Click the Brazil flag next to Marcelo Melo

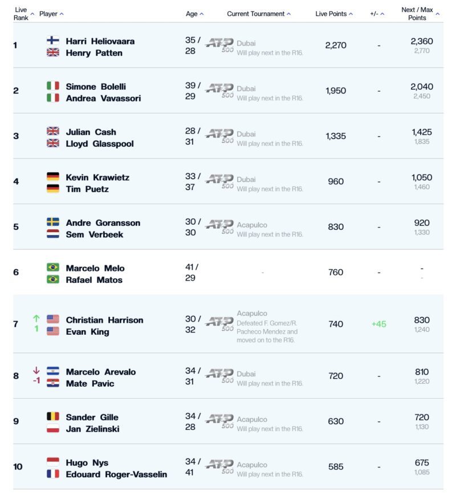pos(53,267)
